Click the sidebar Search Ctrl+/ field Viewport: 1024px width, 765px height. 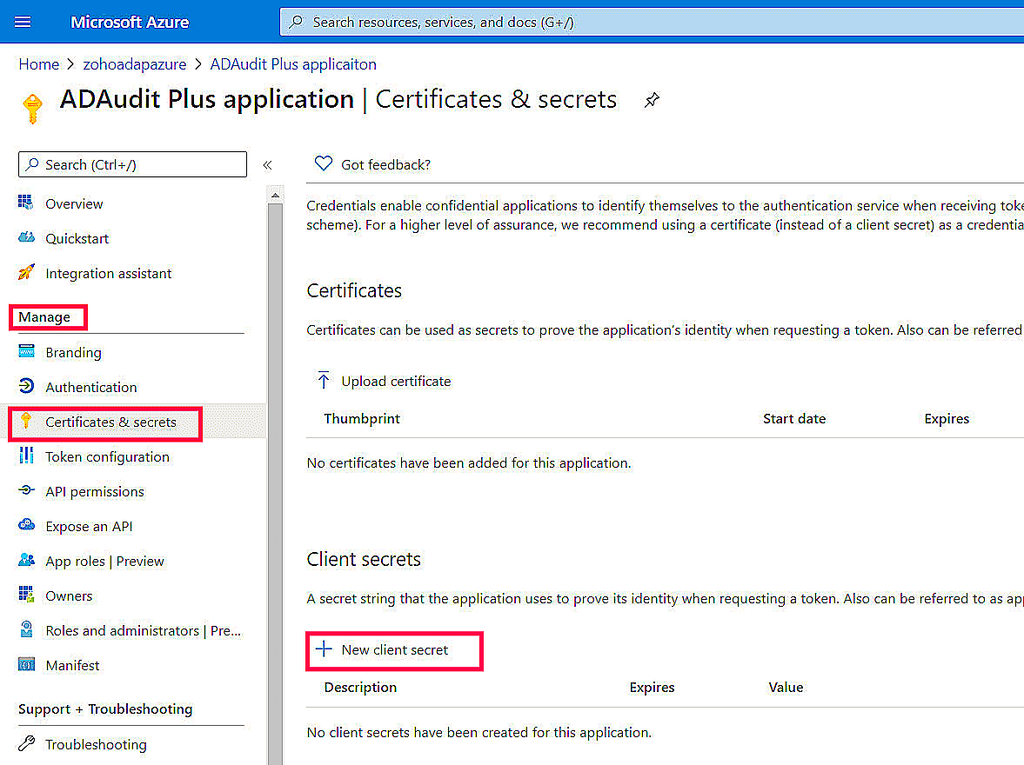[131, 164]
